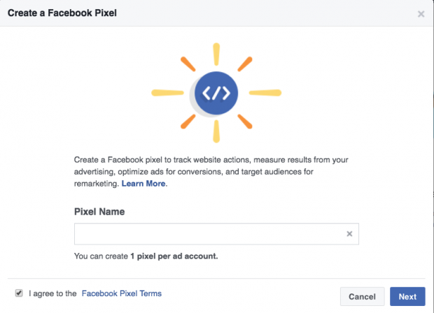Click the dialog title Create a Facebook Pixel

[x=62, y=13]
